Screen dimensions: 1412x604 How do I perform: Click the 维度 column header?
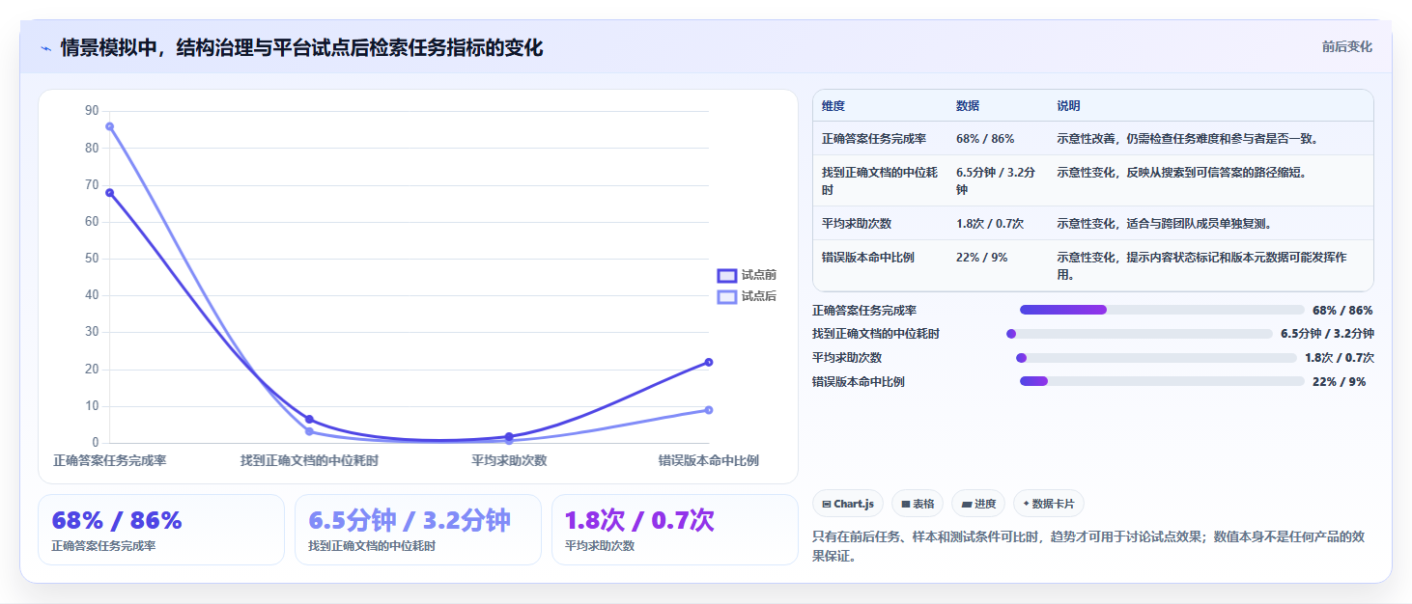pyautogui.click(x=833, y=106)
